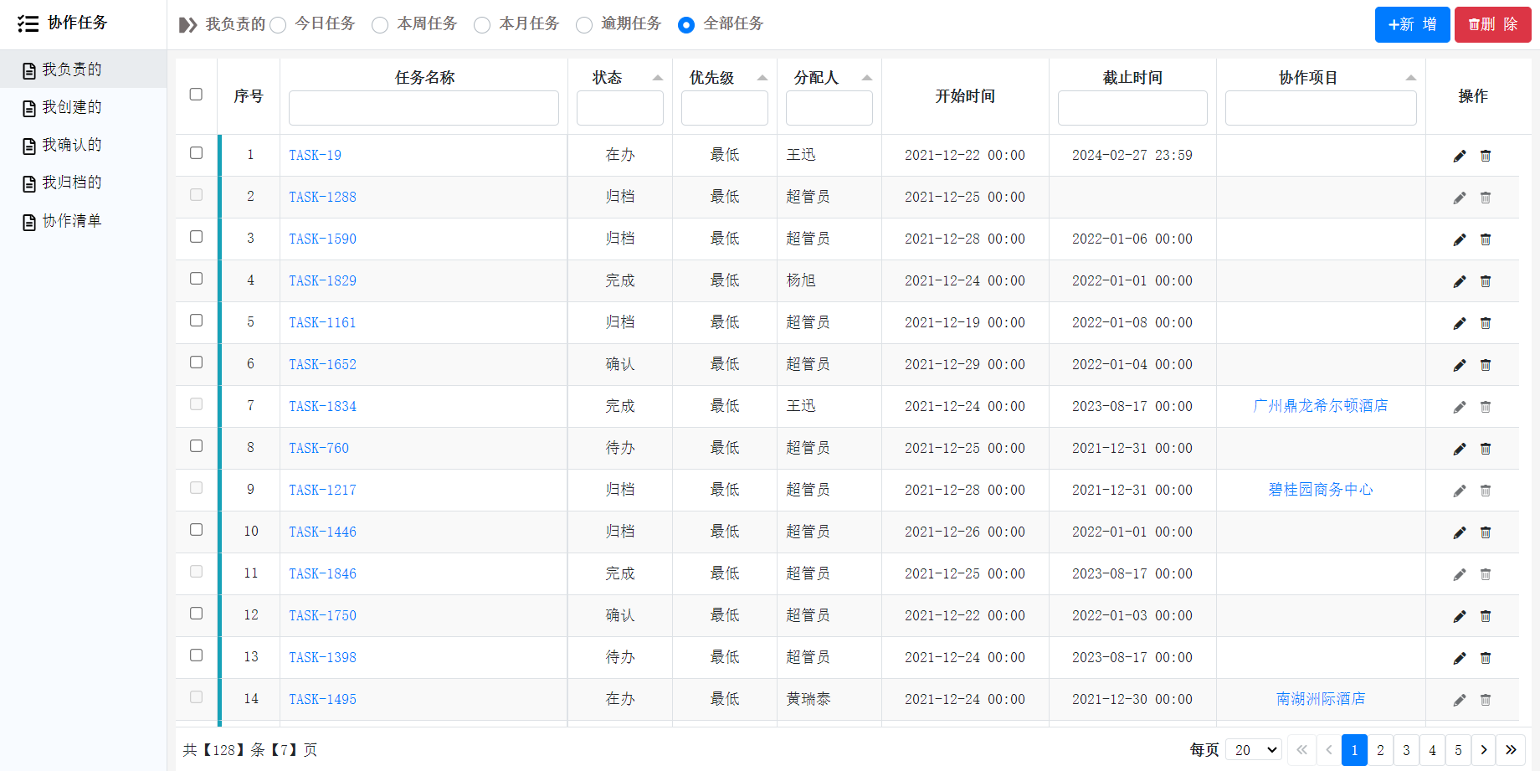Edit TASK-1829 via the pencil icon

pyautogui.click(x=1460, y=281)
